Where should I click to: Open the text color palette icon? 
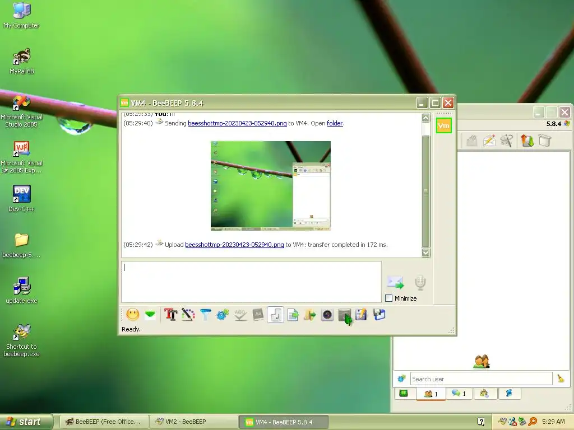(x=188, y=315)
